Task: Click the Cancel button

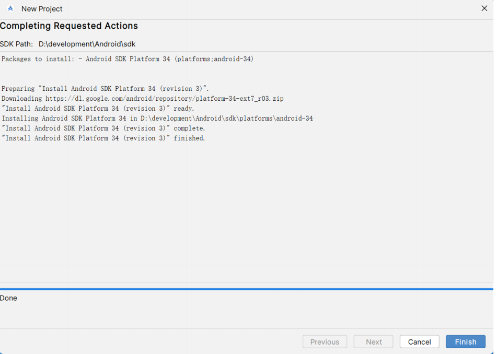Action: 419,341
